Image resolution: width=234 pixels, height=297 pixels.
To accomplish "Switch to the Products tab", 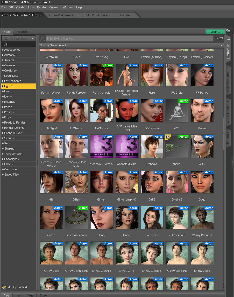I will click(x=22, y=32).
